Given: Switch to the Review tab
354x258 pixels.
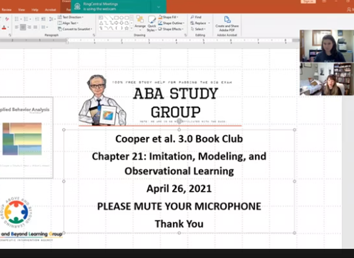Looking at the screenshot, I should pyautogui.click(x=6, y=10).
